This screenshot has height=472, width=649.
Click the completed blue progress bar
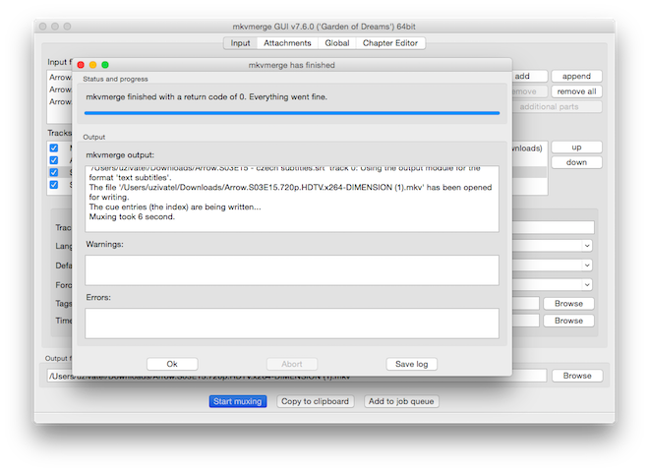(292, 113)
